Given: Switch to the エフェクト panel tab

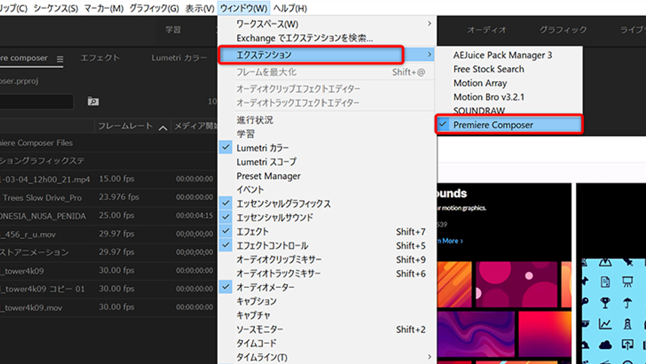Looking at the screenshot, I should 100,58.
